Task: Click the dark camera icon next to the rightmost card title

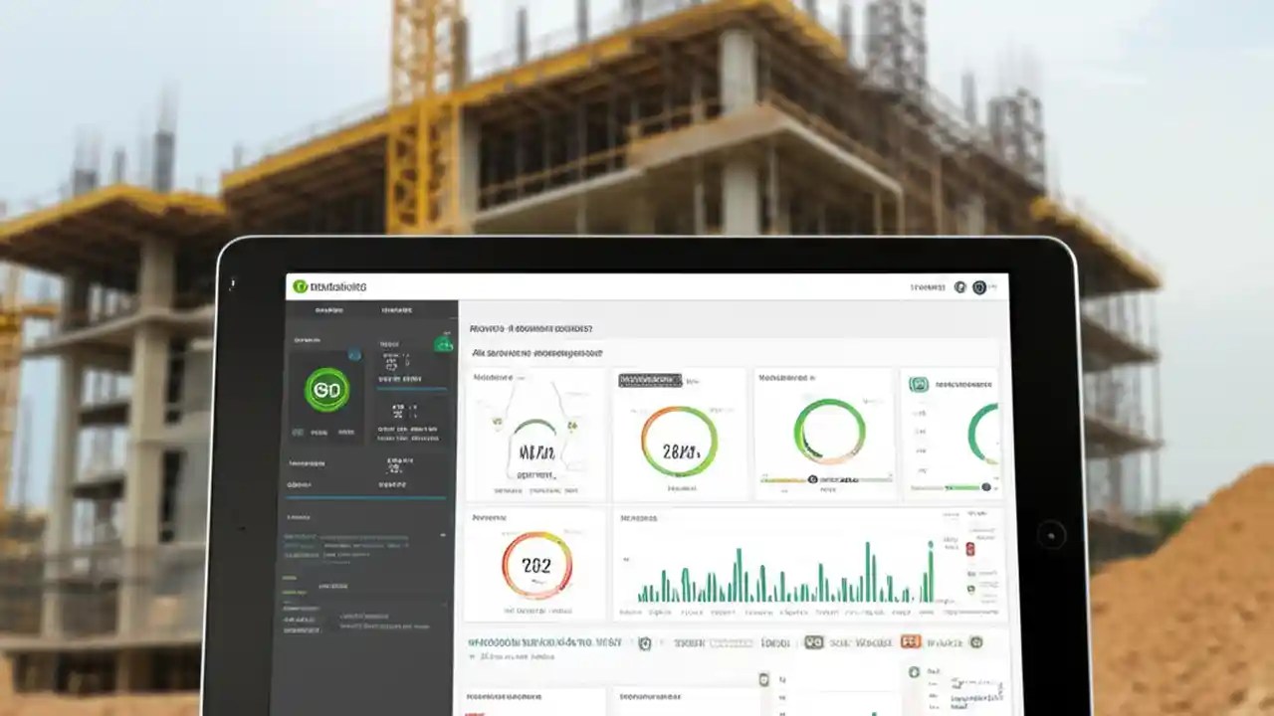Action: pos(917,384)
